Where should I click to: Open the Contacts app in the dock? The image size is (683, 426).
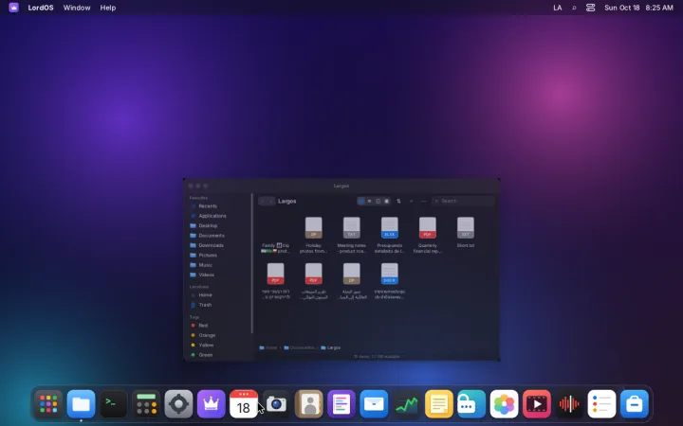[309, 404]
